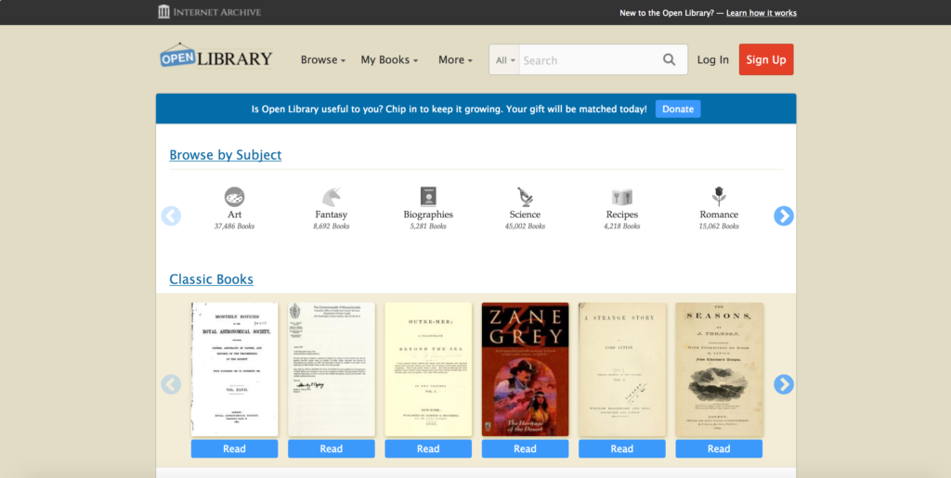Click the Biographies subject label
The width and height of the screenshot is (951, 478).
428,214
